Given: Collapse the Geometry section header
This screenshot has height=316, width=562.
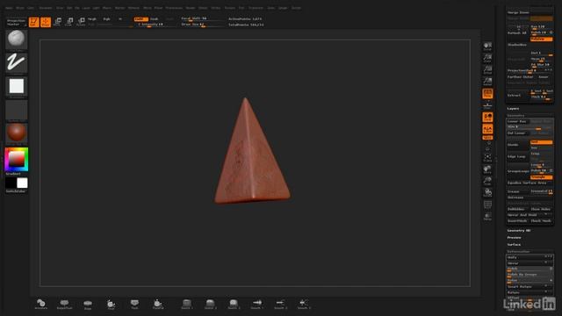Looking at the screenshot, I should [x=515, y=115].
